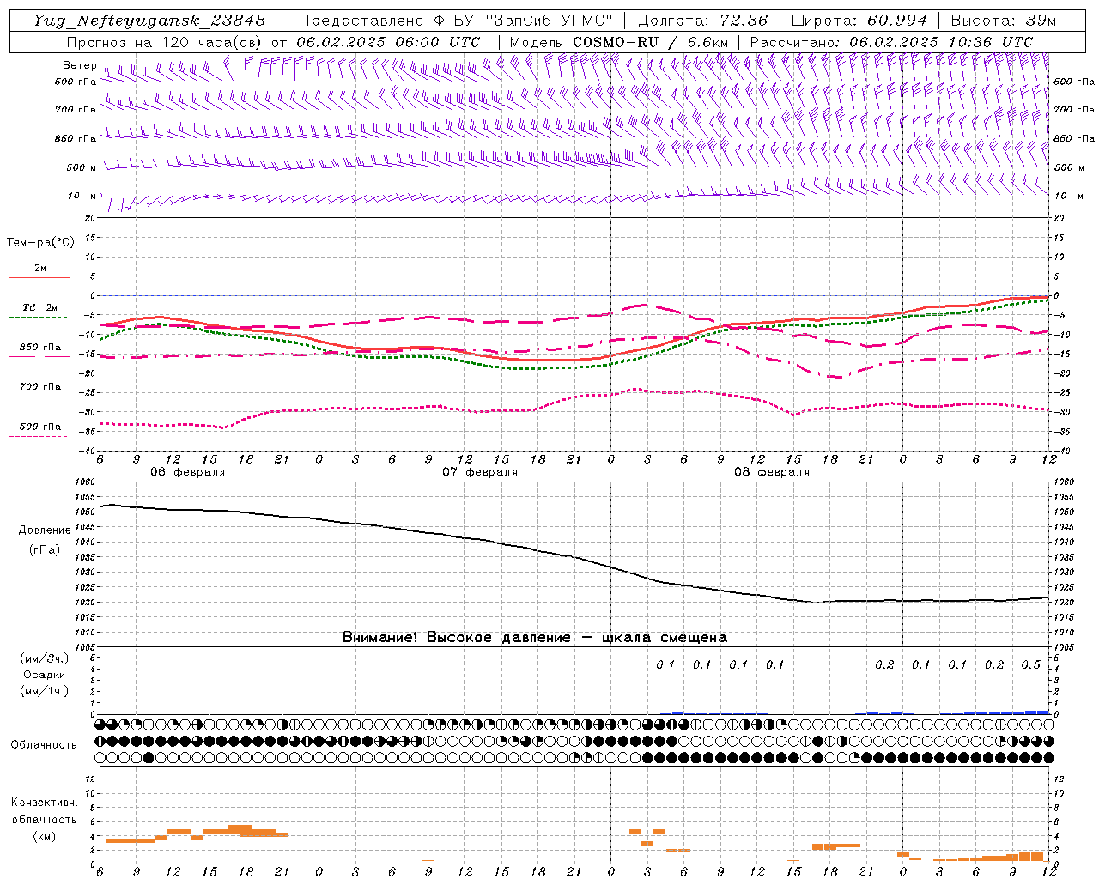Click the Облачность panel label

44,744
